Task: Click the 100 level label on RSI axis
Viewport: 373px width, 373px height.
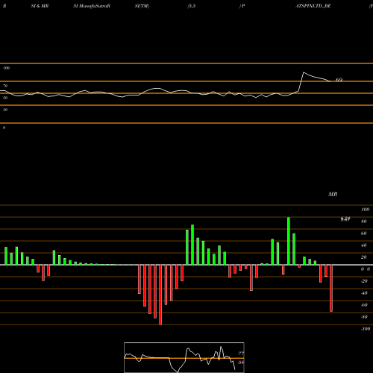Action: [6, 68]
